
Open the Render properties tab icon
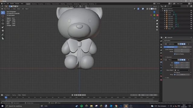pos(161,45)
